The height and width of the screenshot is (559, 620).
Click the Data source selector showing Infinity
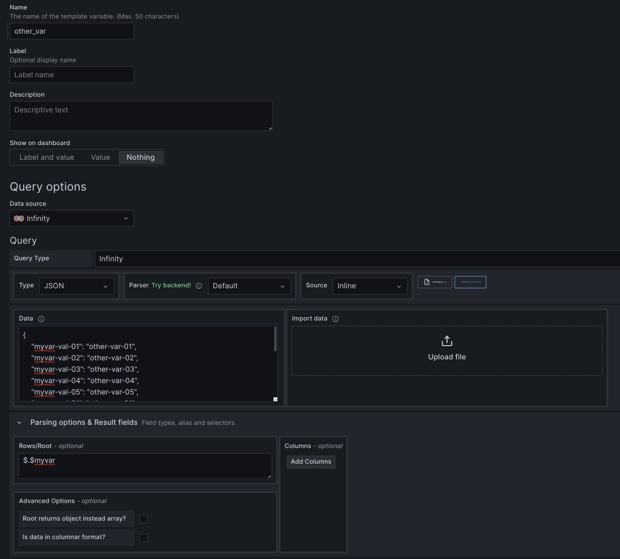tap(71, 219)
